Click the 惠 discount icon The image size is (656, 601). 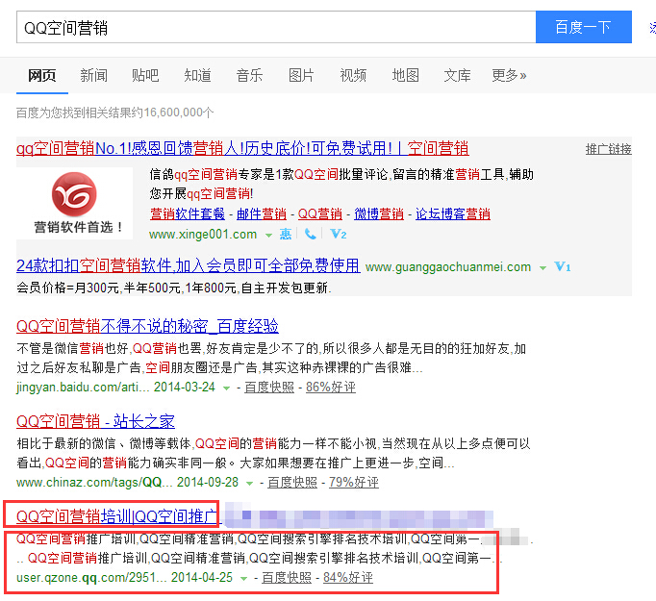pyautogui.click(x=286, y=234)
